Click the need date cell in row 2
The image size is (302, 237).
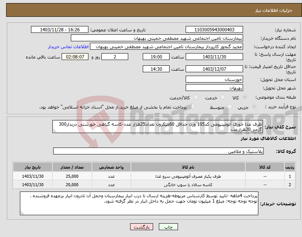click(33, 185)
